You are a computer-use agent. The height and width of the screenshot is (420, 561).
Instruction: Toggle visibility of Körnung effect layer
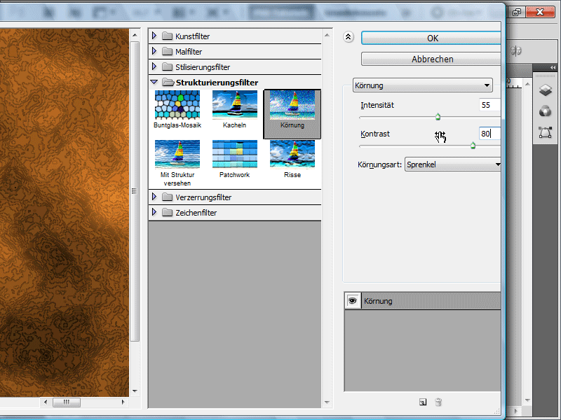coord(353,301)
